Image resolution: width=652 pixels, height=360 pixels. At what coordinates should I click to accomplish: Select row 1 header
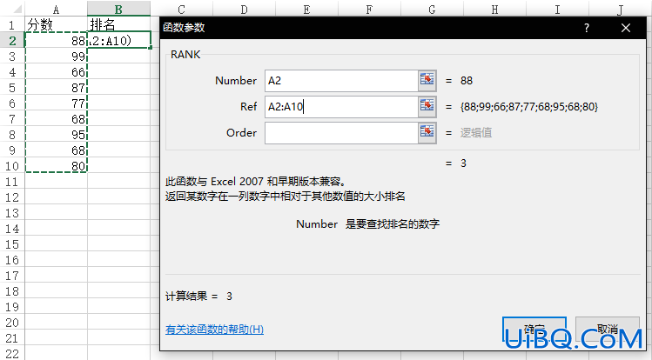coord(12,25)
